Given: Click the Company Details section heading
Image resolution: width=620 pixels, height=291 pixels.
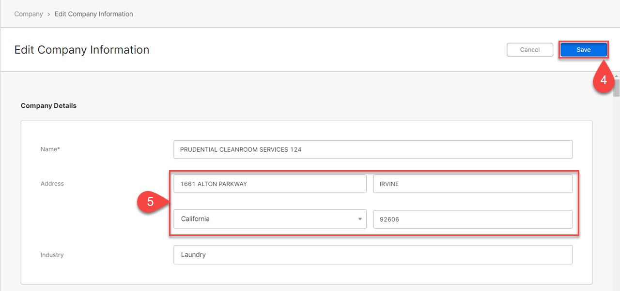Looking at the screenshot, I should point(48,105).
